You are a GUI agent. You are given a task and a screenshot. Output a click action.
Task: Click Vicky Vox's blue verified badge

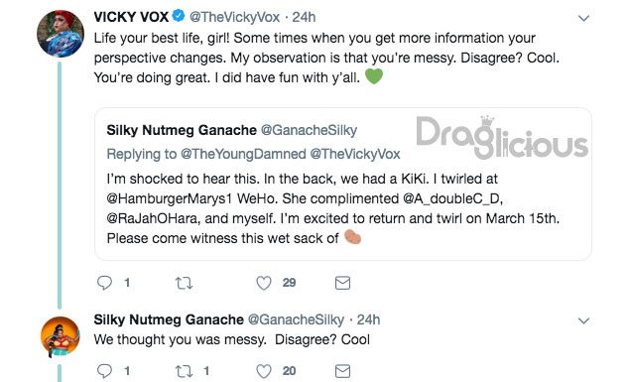pos(179,16)
